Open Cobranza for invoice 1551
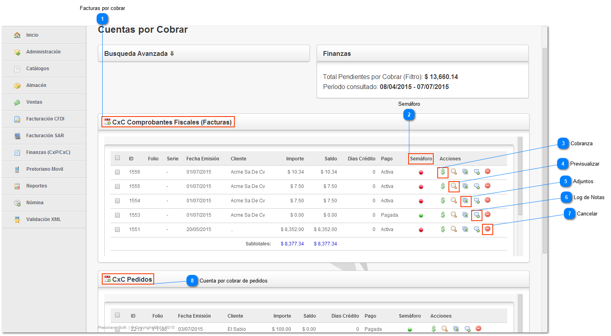Image resolution: width=611 pixels, height=336 pixels. point(443,229)
